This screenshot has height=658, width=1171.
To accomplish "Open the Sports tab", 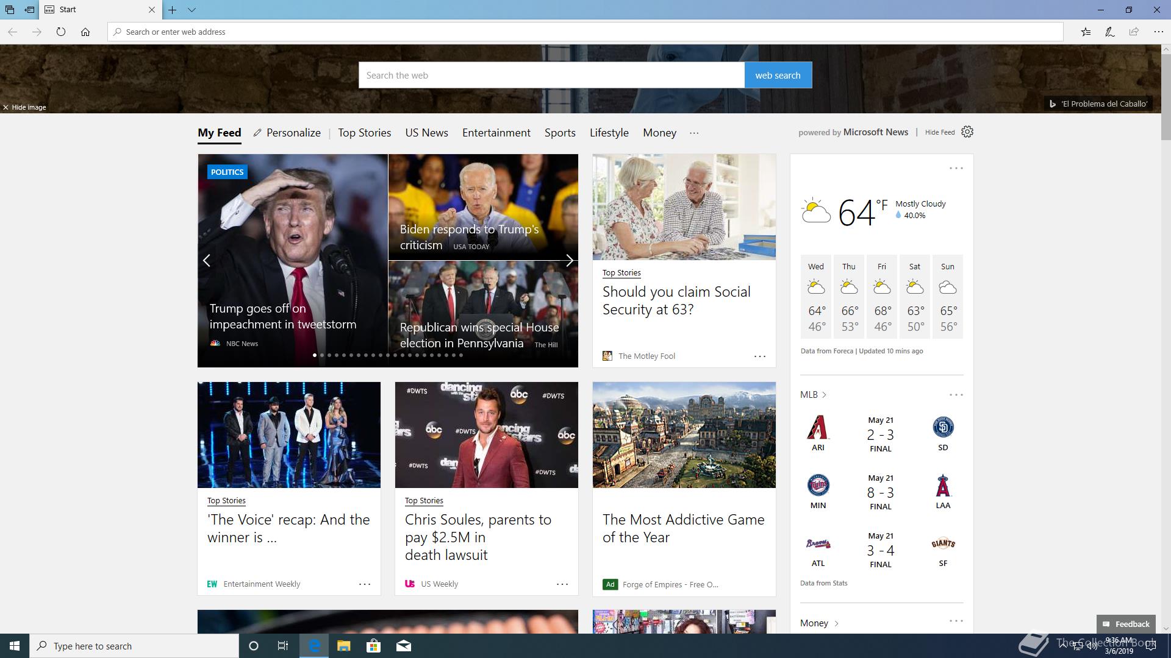I will (x=560, y=133).
